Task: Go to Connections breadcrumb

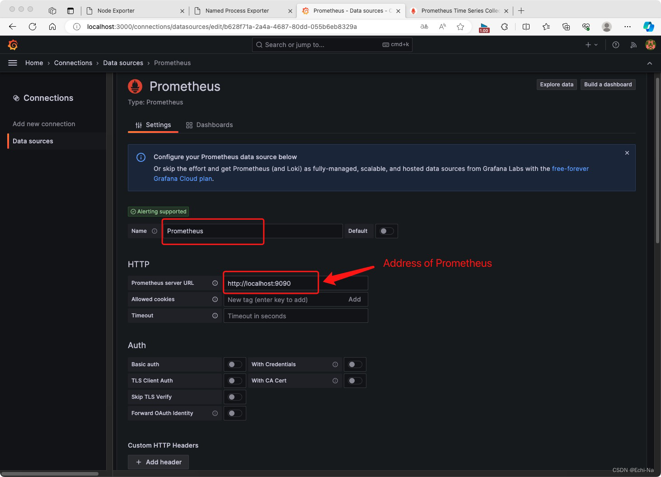Action: [73, 63]
